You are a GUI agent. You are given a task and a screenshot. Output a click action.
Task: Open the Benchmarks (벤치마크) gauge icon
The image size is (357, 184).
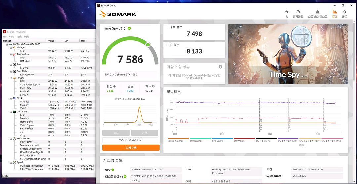tap(298, 12)
